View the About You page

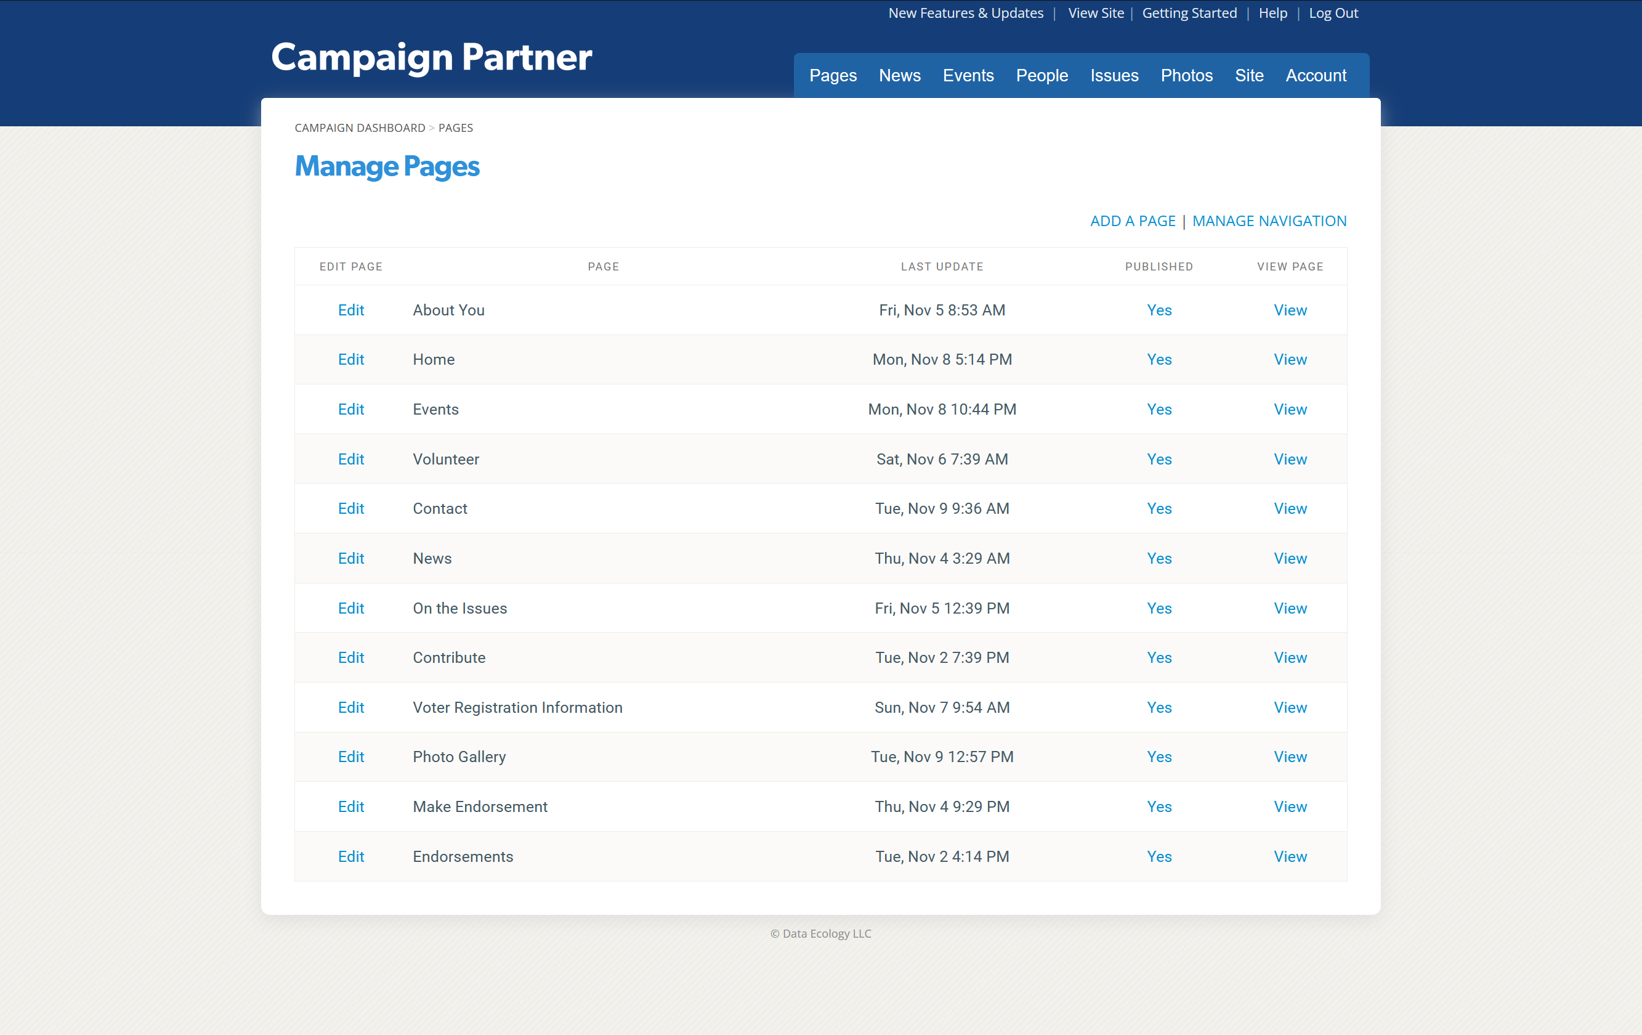point(1290,310)
